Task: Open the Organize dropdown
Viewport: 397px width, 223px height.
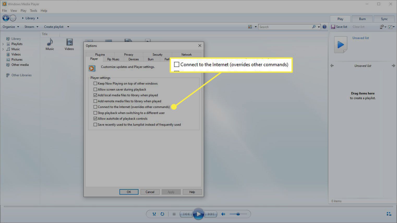Action: (11, 27)
